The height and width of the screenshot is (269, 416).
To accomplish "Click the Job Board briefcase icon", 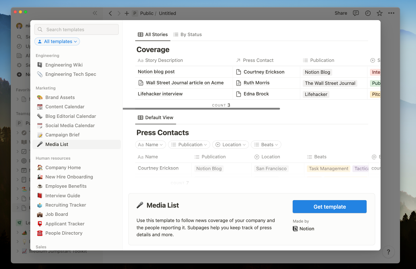I will pos(40,214).
